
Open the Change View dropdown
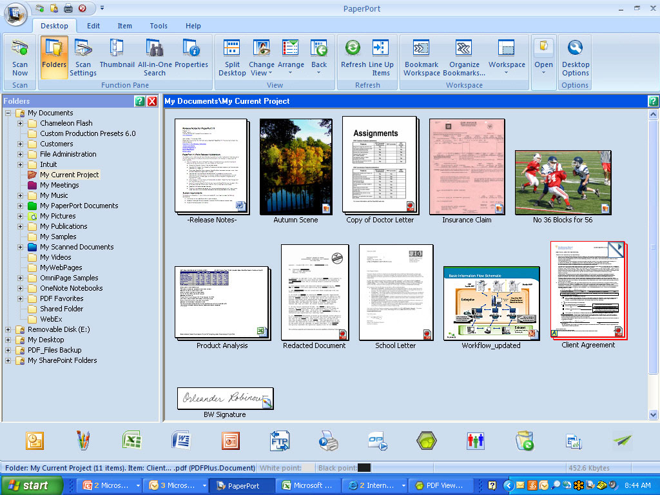pos(261,57)
